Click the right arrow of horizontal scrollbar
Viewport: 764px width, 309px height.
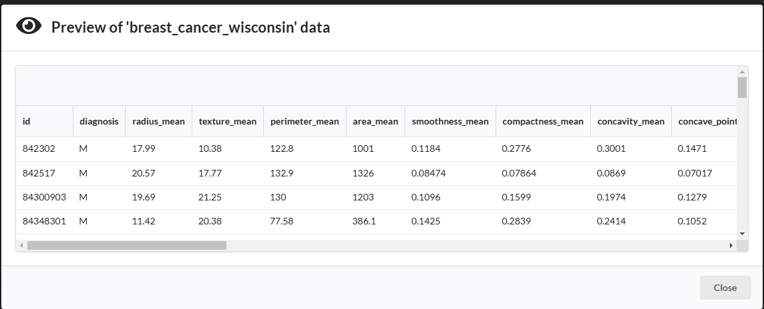pos(731,246)
